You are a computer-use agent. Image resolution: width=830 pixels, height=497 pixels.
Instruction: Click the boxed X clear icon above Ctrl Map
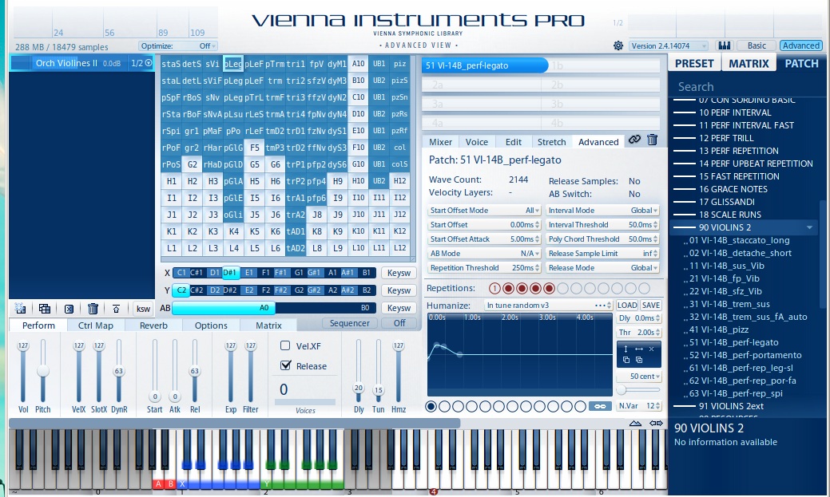[69, 309]
